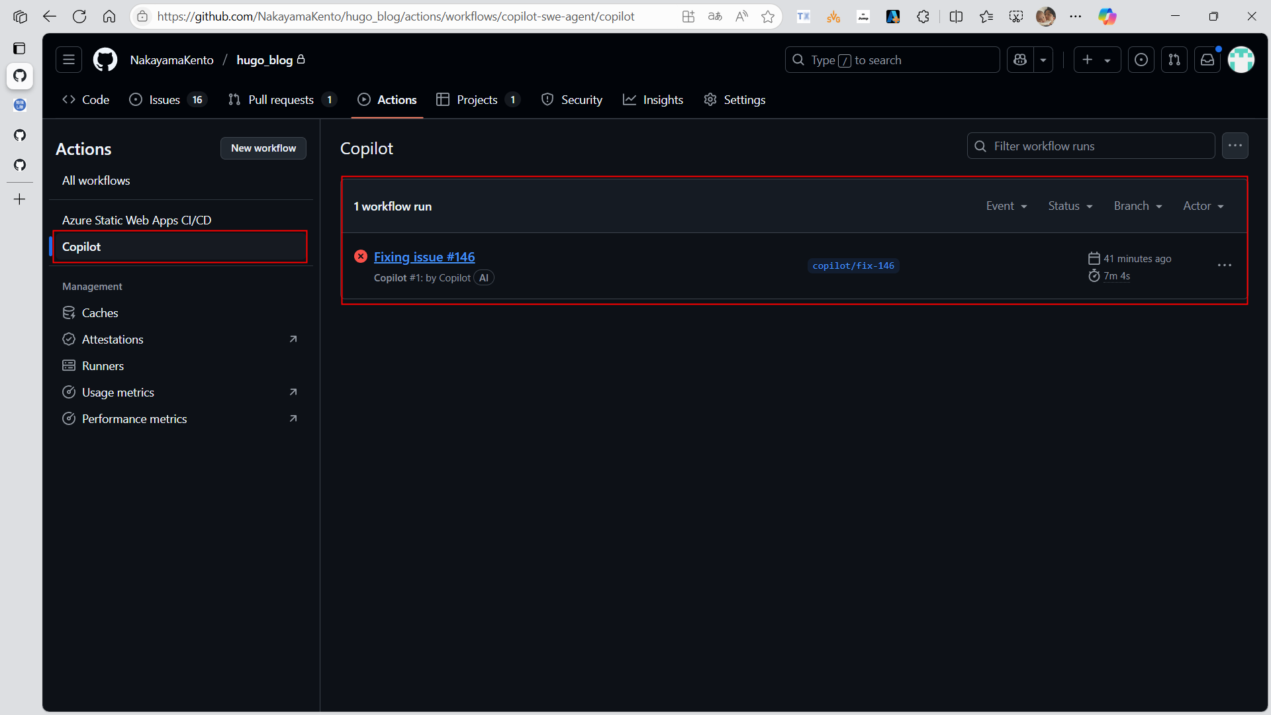This screenshot has width=1271, height=715.
Task: Click the GitHub Octocat logo
Action: [105, 60]
